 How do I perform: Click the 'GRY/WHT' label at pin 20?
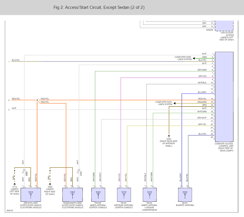(x=202, y=118)
